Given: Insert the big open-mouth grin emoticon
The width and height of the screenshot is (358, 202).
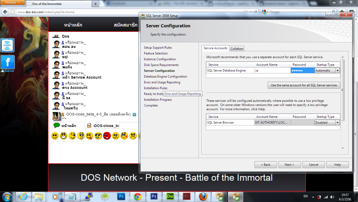Looking at the screenshot, I should (63, 136).
